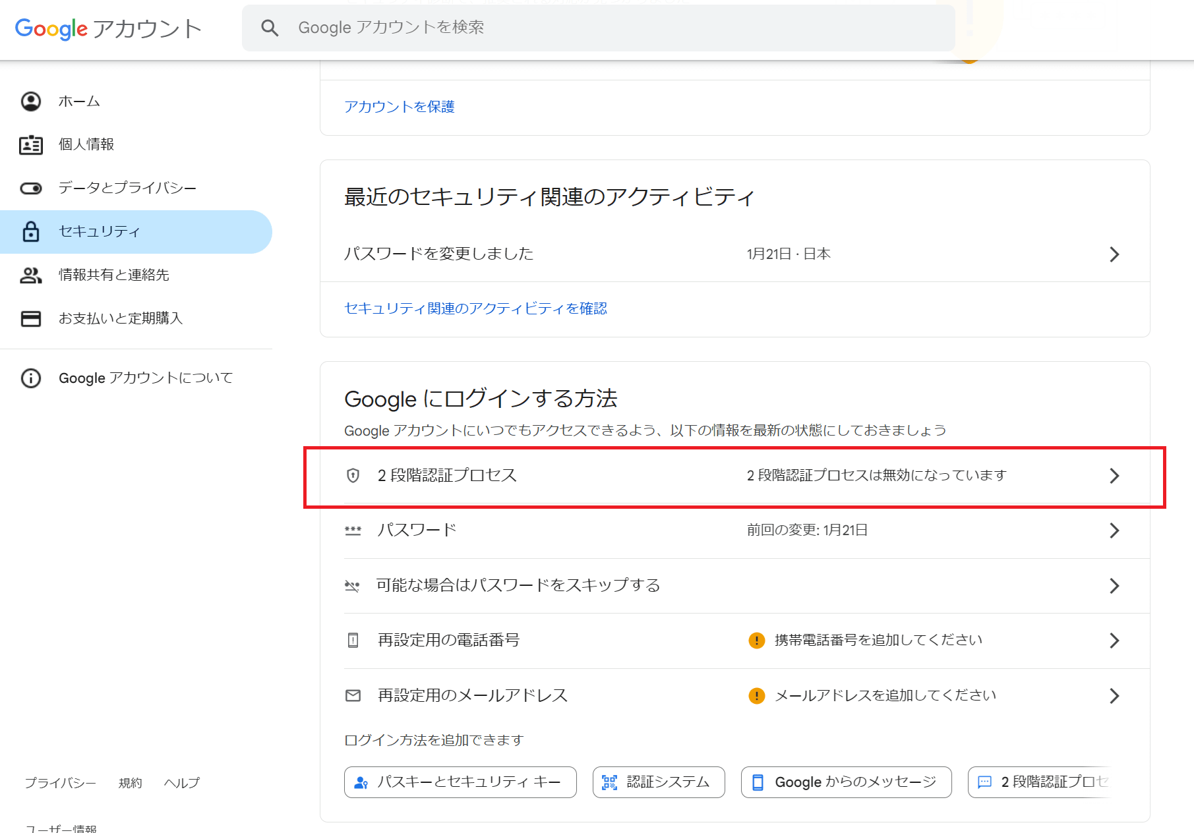Expand the 2 段階認証プロセス row chevron
1194x833 pixels.
1114,476
